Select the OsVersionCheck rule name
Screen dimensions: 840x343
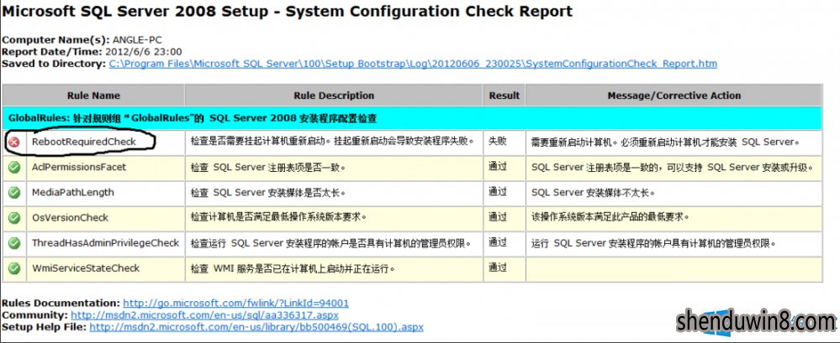(70, 217)
